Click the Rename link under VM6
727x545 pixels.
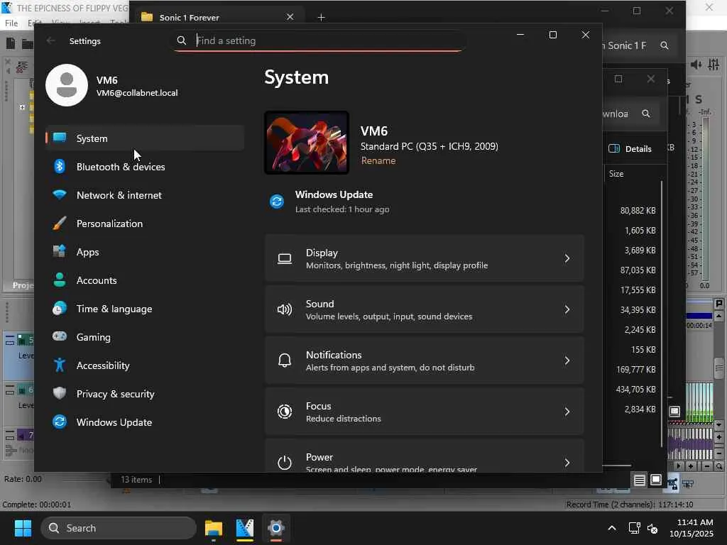pyautogui.click(x=378, y=160)
